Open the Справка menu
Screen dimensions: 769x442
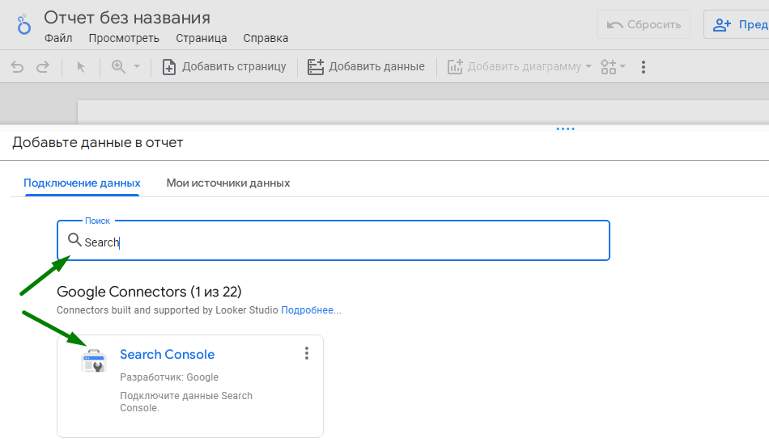[266, 38]
